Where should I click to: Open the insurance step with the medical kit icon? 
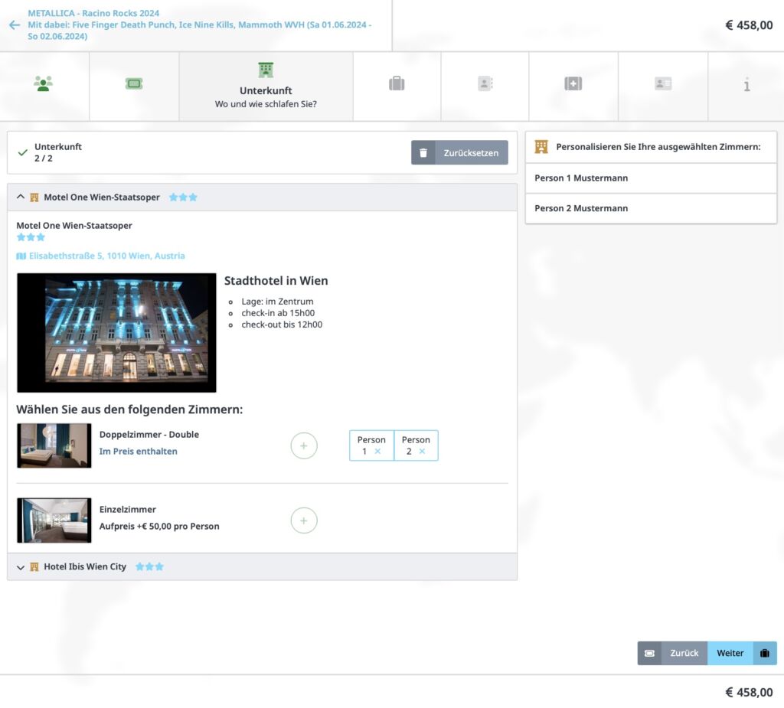[573, 84]
